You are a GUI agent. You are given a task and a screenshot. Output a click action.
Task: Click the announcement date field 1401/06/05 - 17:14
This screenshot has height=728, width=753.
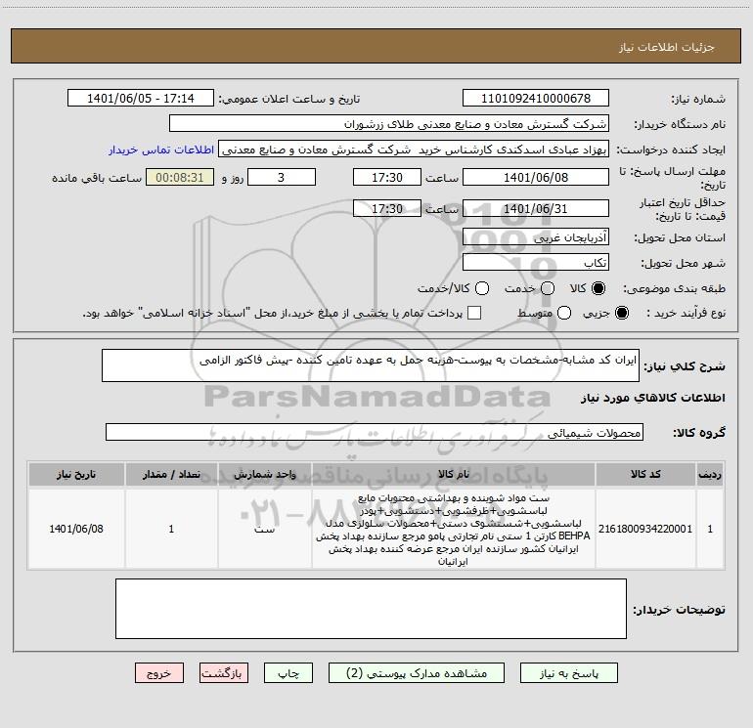[x=141, y=99]
